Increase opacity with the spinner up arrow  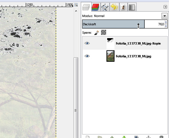pyautogui.click(x=166, y=22)
